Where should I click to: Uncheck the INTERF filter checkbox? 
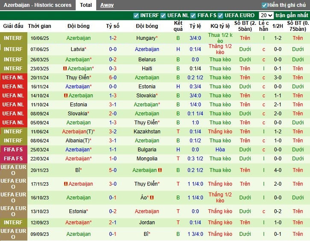pos(136,15)
